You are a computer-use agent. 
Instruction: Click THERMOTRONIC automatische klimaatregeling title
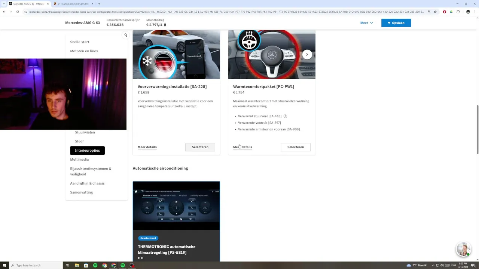167,250
